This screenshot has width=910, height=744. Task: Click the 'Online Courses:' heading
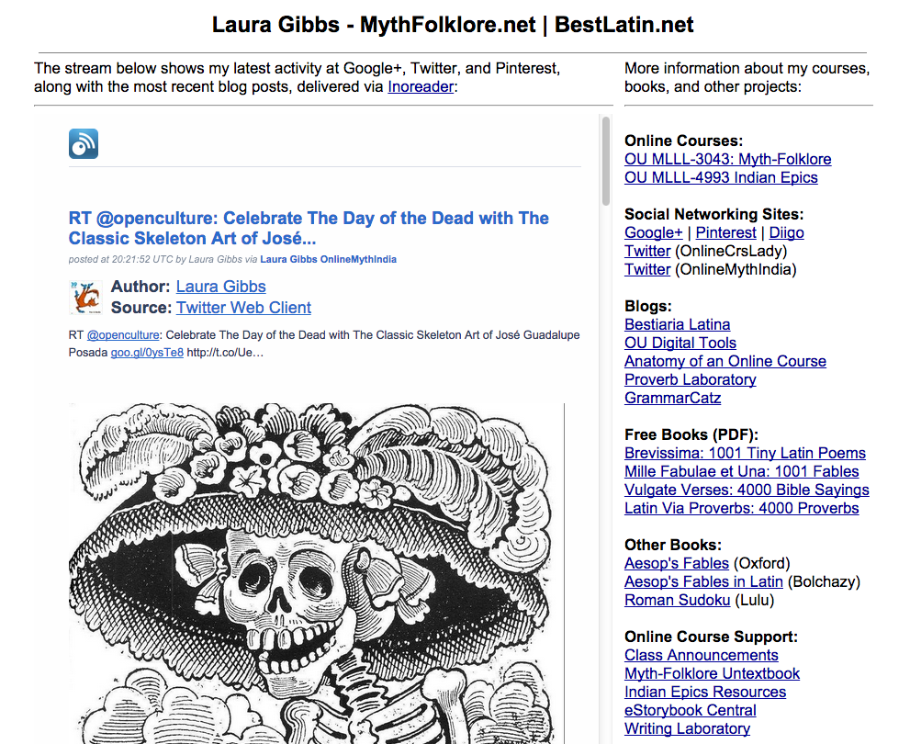[x=684, y=141]
